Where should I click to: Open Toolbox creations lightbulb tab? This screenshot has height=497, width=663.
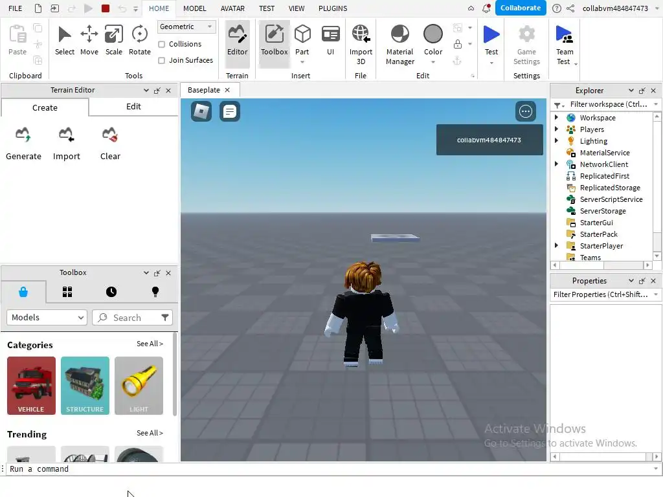(x=155, y=292)
